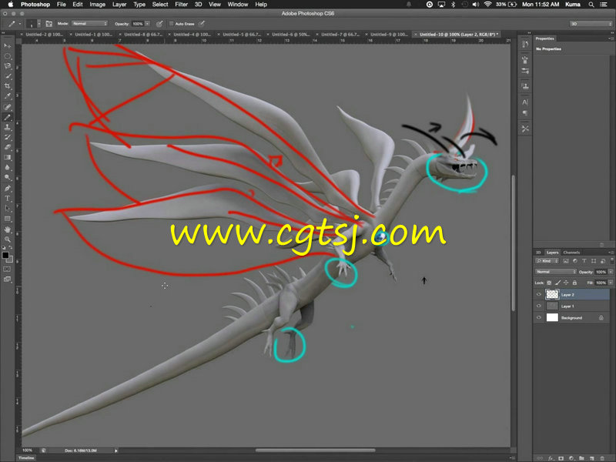Select the Hand tool
Screen dimensions: 616x462
7,229
